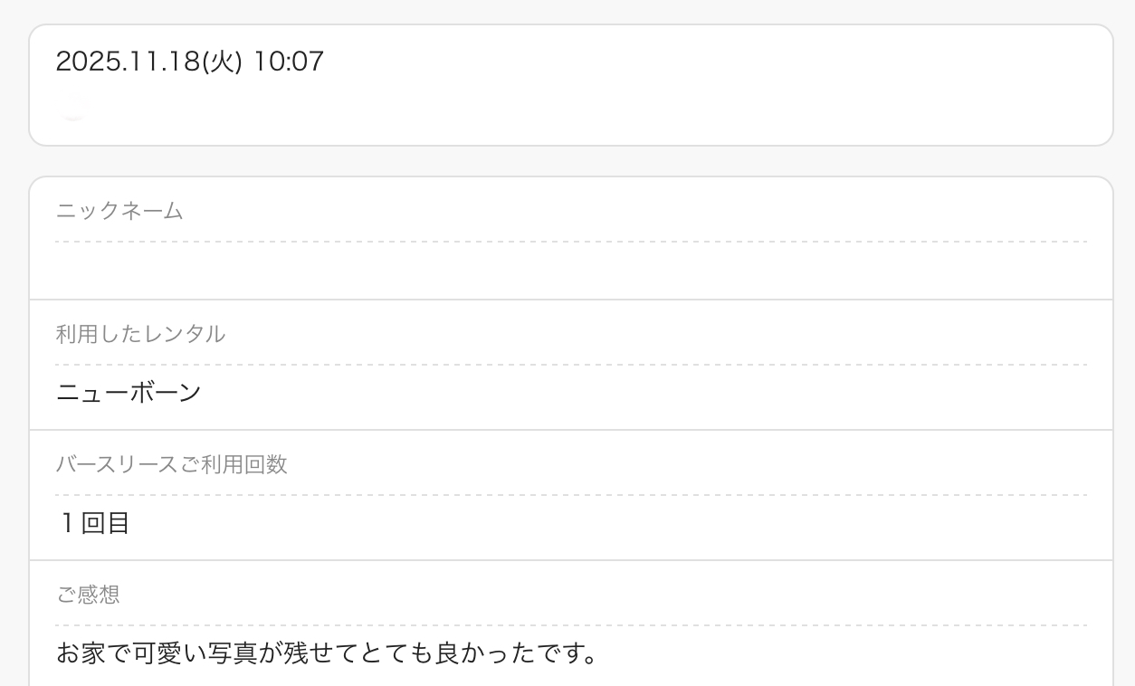The height and width of the screenshot is (686, 1135).
Task: Click the date 2025.11.18 in the header
Action: pyautogui.click(x=127, y=62)
